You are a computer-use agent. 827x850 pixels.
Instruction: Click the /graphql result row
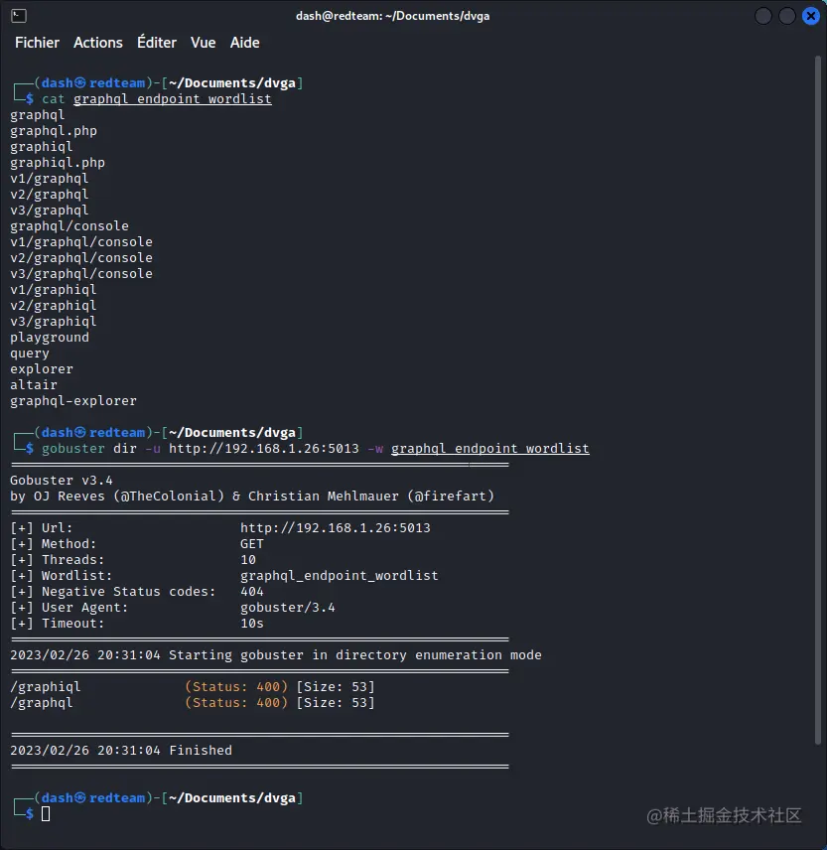[193, 703]
